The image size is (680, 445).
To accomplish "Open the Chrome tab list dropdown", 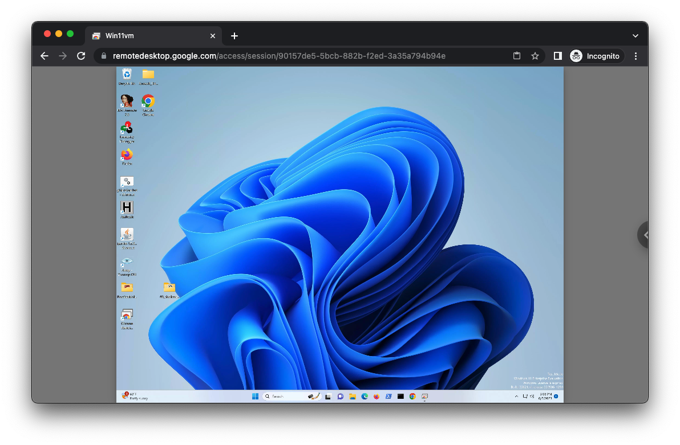I will tap(636, 36).
